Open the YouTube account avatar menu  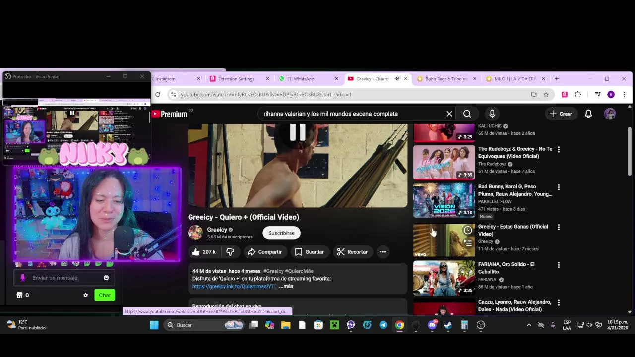[610, 114]
